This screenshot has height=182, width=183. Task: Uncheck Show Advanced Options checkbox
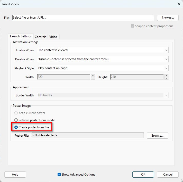(x=59, y=175)
